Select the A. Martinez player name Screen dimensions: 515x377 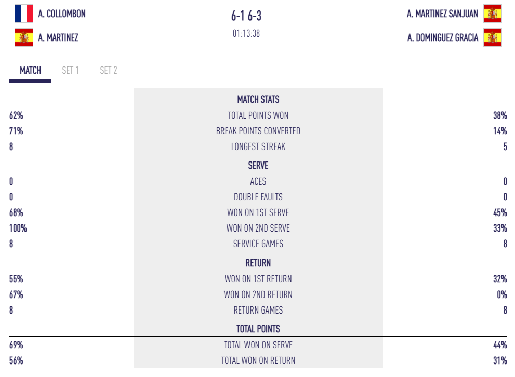(x=58, y=37)
